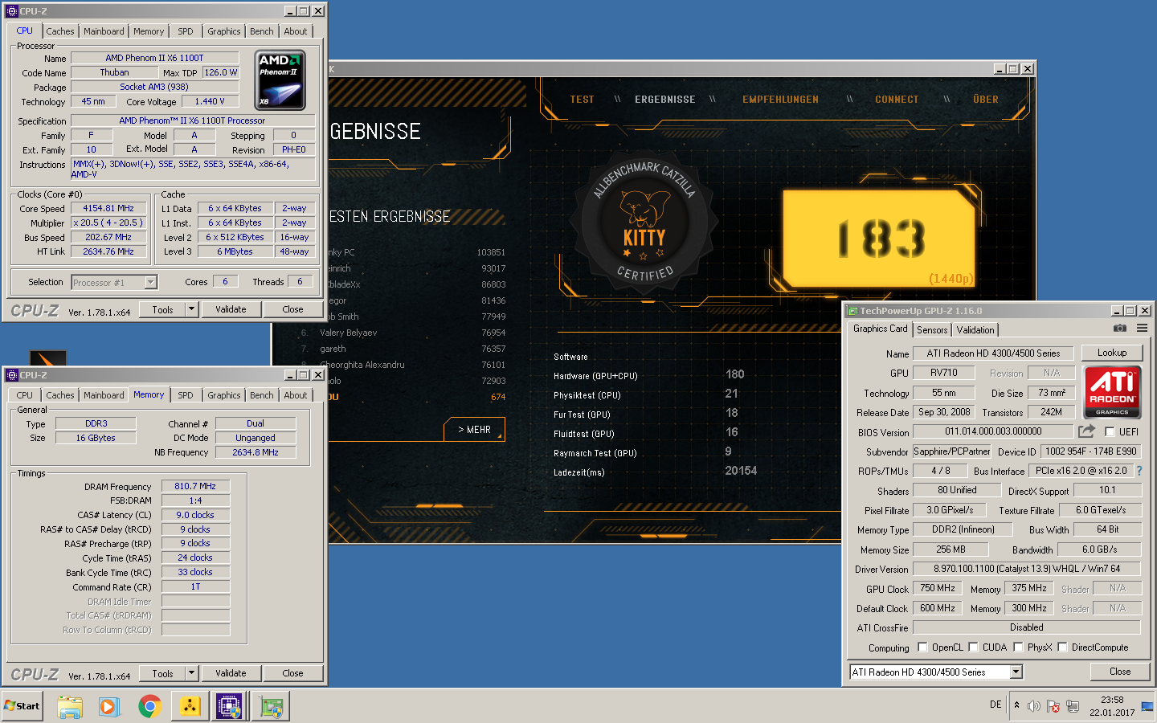Expand Tools dropdown arrow in bottom CPU-Z

(191, 673)
